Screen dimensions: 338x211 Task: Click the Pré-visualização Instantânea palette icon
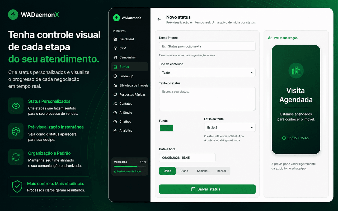click(x=16, y=131)
